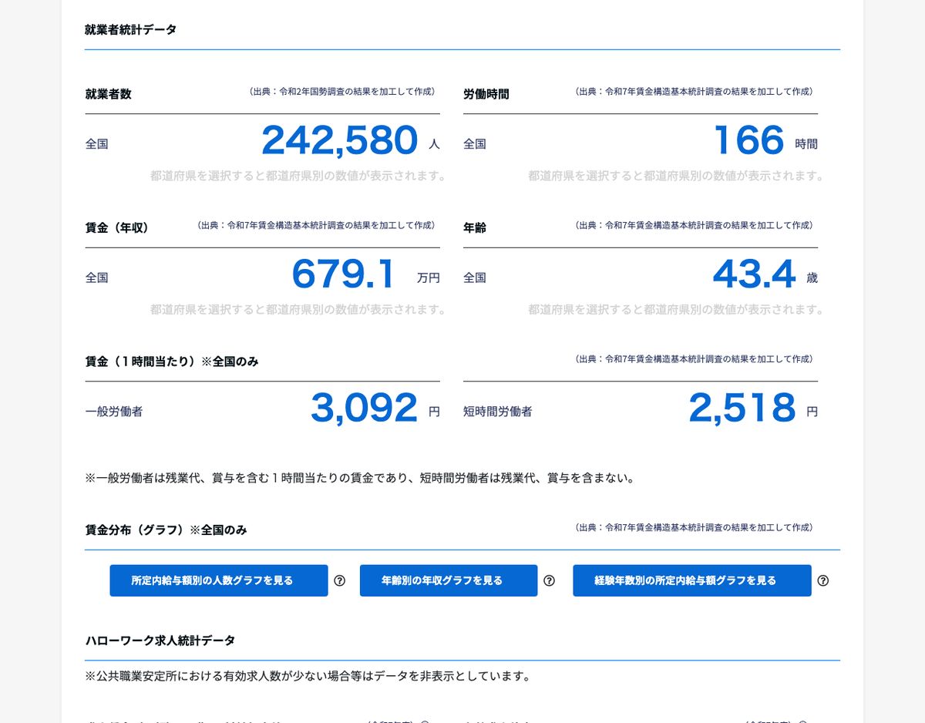Select the 166 working hours value
The height and width of the screenshot is (723, 925).
point(749,140)
